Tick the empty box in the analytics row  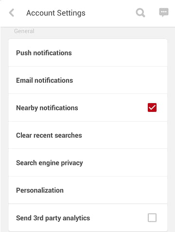pyautogui.click(x=152, y=217)
